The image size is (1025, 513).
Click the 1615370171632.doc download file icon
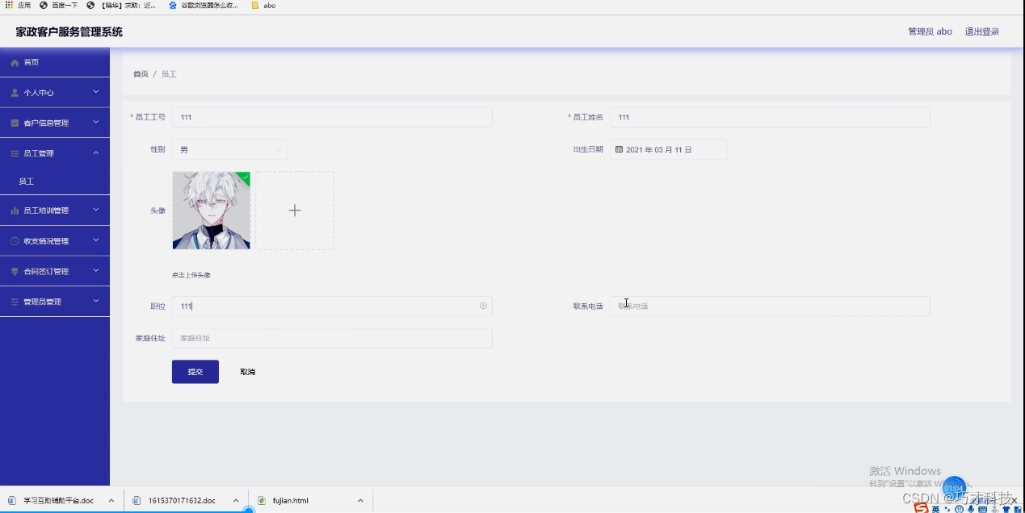click(x=137, y=500)
